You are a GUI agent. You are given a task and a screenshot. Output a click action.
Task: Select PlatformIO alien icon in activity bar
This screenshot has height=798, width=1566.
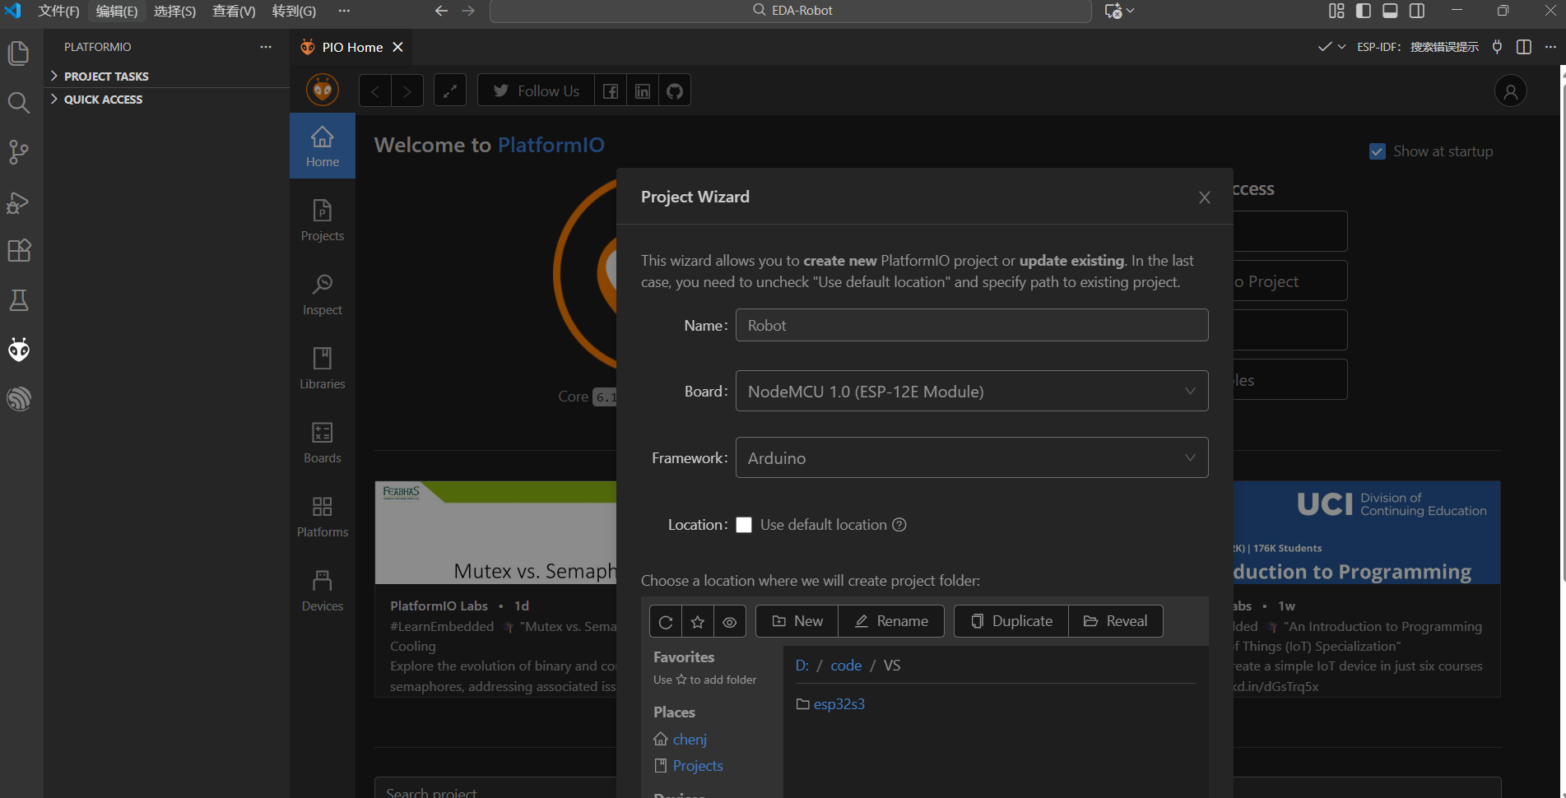tap(18, 350)
